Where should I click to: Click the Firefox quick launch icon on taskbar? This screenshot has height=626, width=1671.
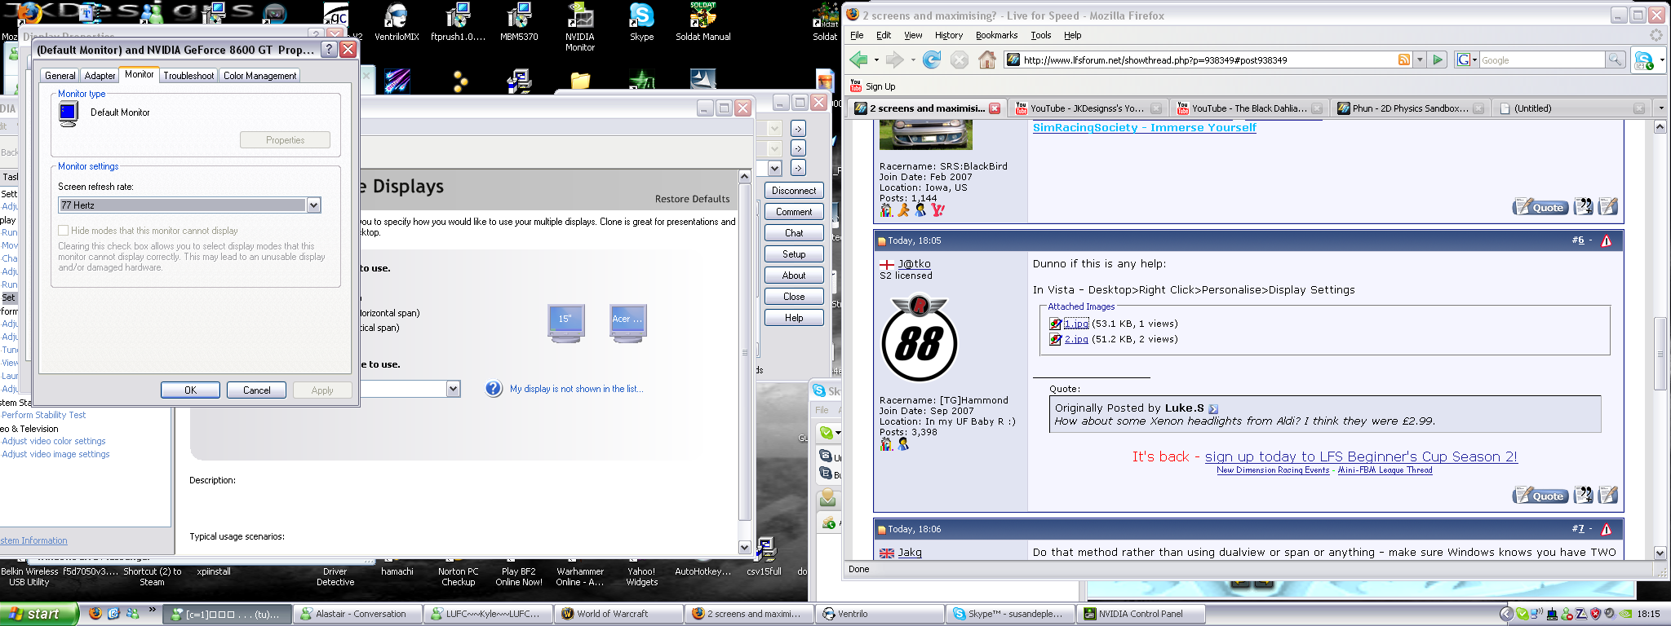click(95, 614)
